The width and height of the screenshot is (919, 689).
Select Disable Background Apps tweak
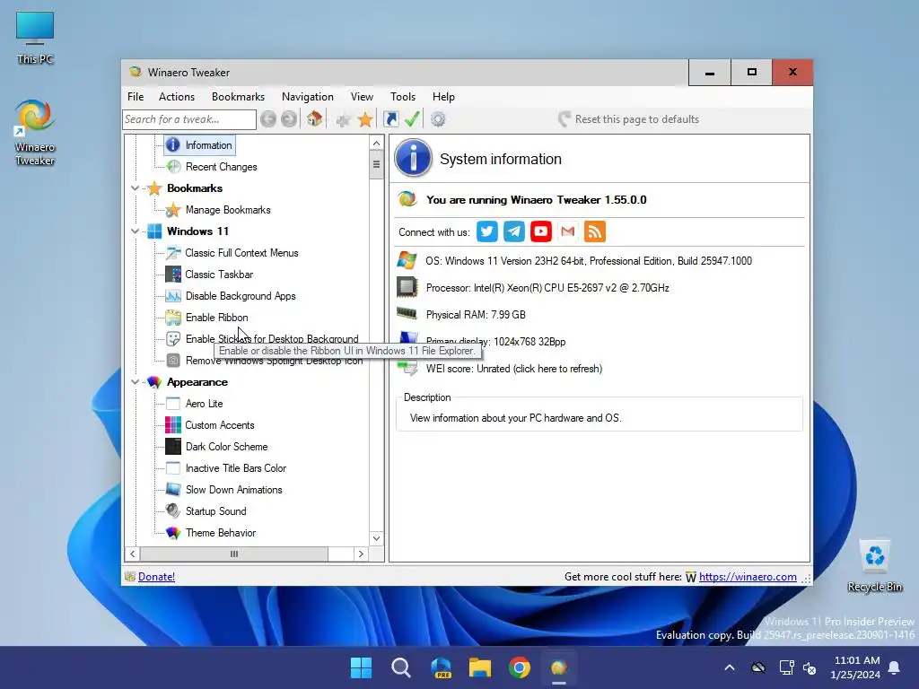241,296
